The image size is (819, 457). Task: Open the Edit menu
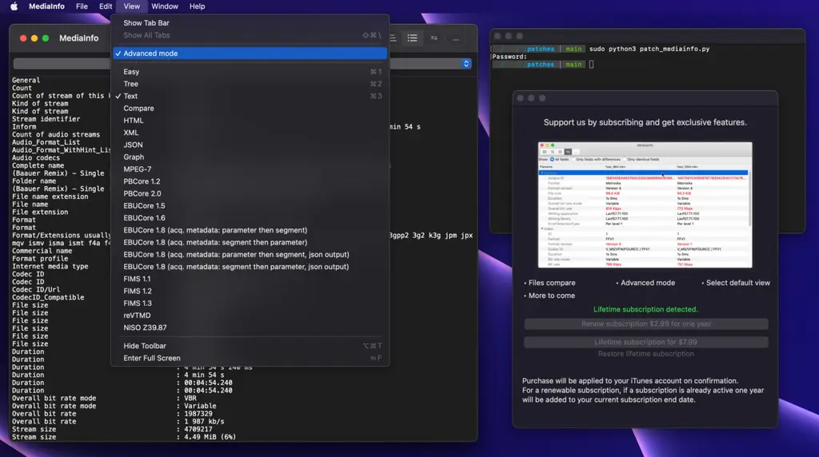[106, 6]
